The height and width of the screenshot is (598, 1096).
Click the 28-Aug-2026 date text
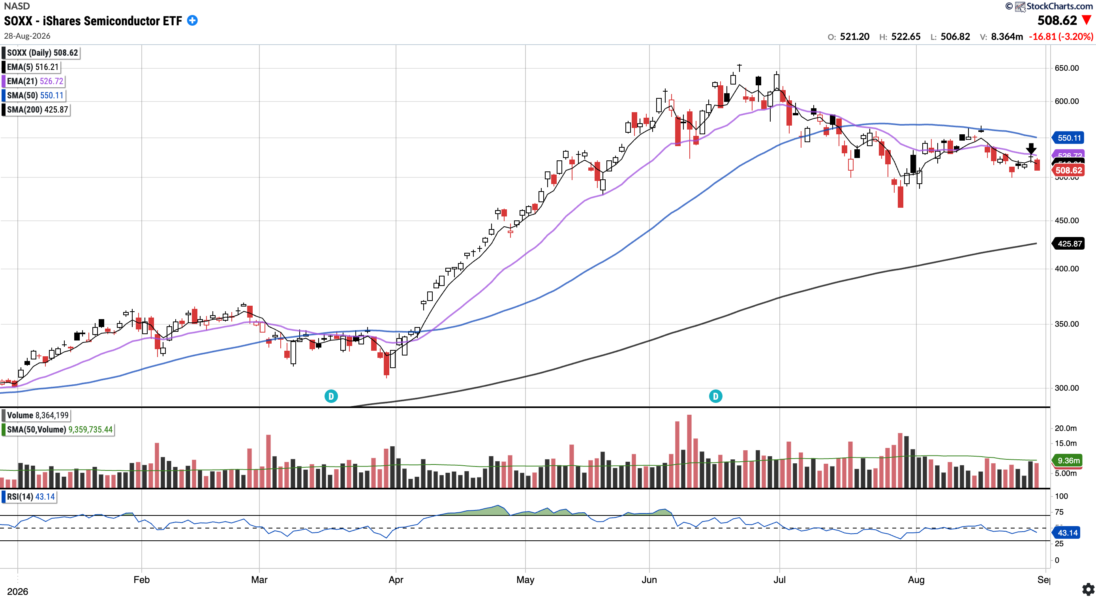point(27,36)
